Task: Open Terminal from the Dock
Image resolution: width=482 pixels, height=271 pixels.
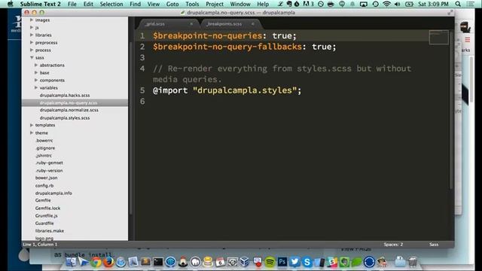Action: coord(158,262)
